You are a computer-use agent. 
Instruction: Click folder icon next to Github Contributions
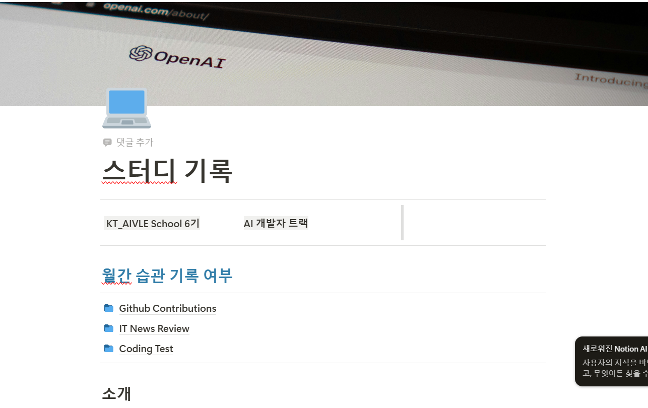pyautogui.click(x=109, y=308)
